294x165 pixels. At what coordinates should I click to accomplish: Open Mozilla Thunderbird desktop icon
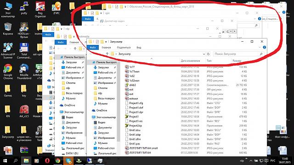[x=24, y=71]
